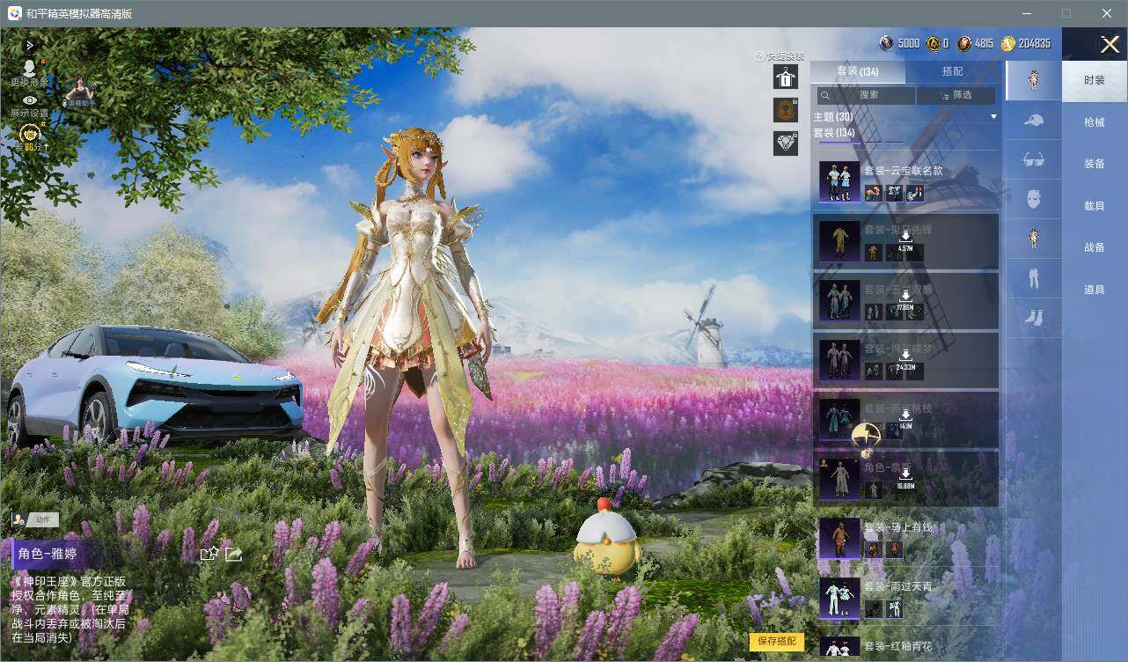1128x662 pixels.
Task: Select the glasses category icon
Action: [x=1034, y=160]
